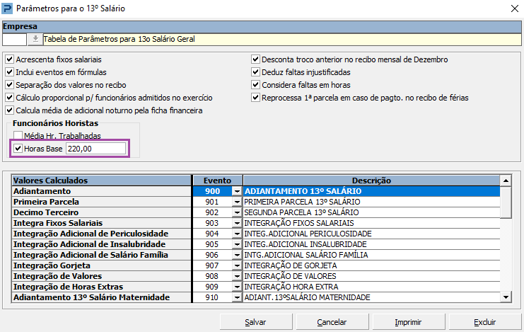The width and height of the screenshot is (524, 332).
Task: Close the Parâmetros para o 13º Salário window
Action: click(513, 9)
